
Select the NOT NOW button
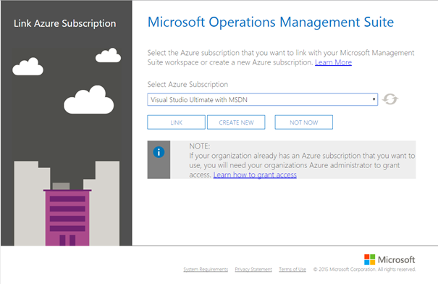click(303, 122)
